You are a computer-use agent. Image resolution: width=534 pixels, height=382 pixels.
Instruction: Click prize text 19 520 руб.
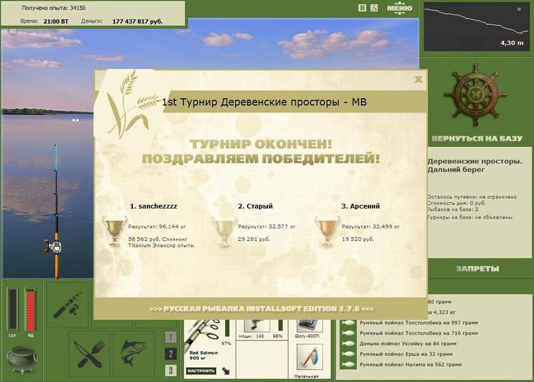pos(358,239)
